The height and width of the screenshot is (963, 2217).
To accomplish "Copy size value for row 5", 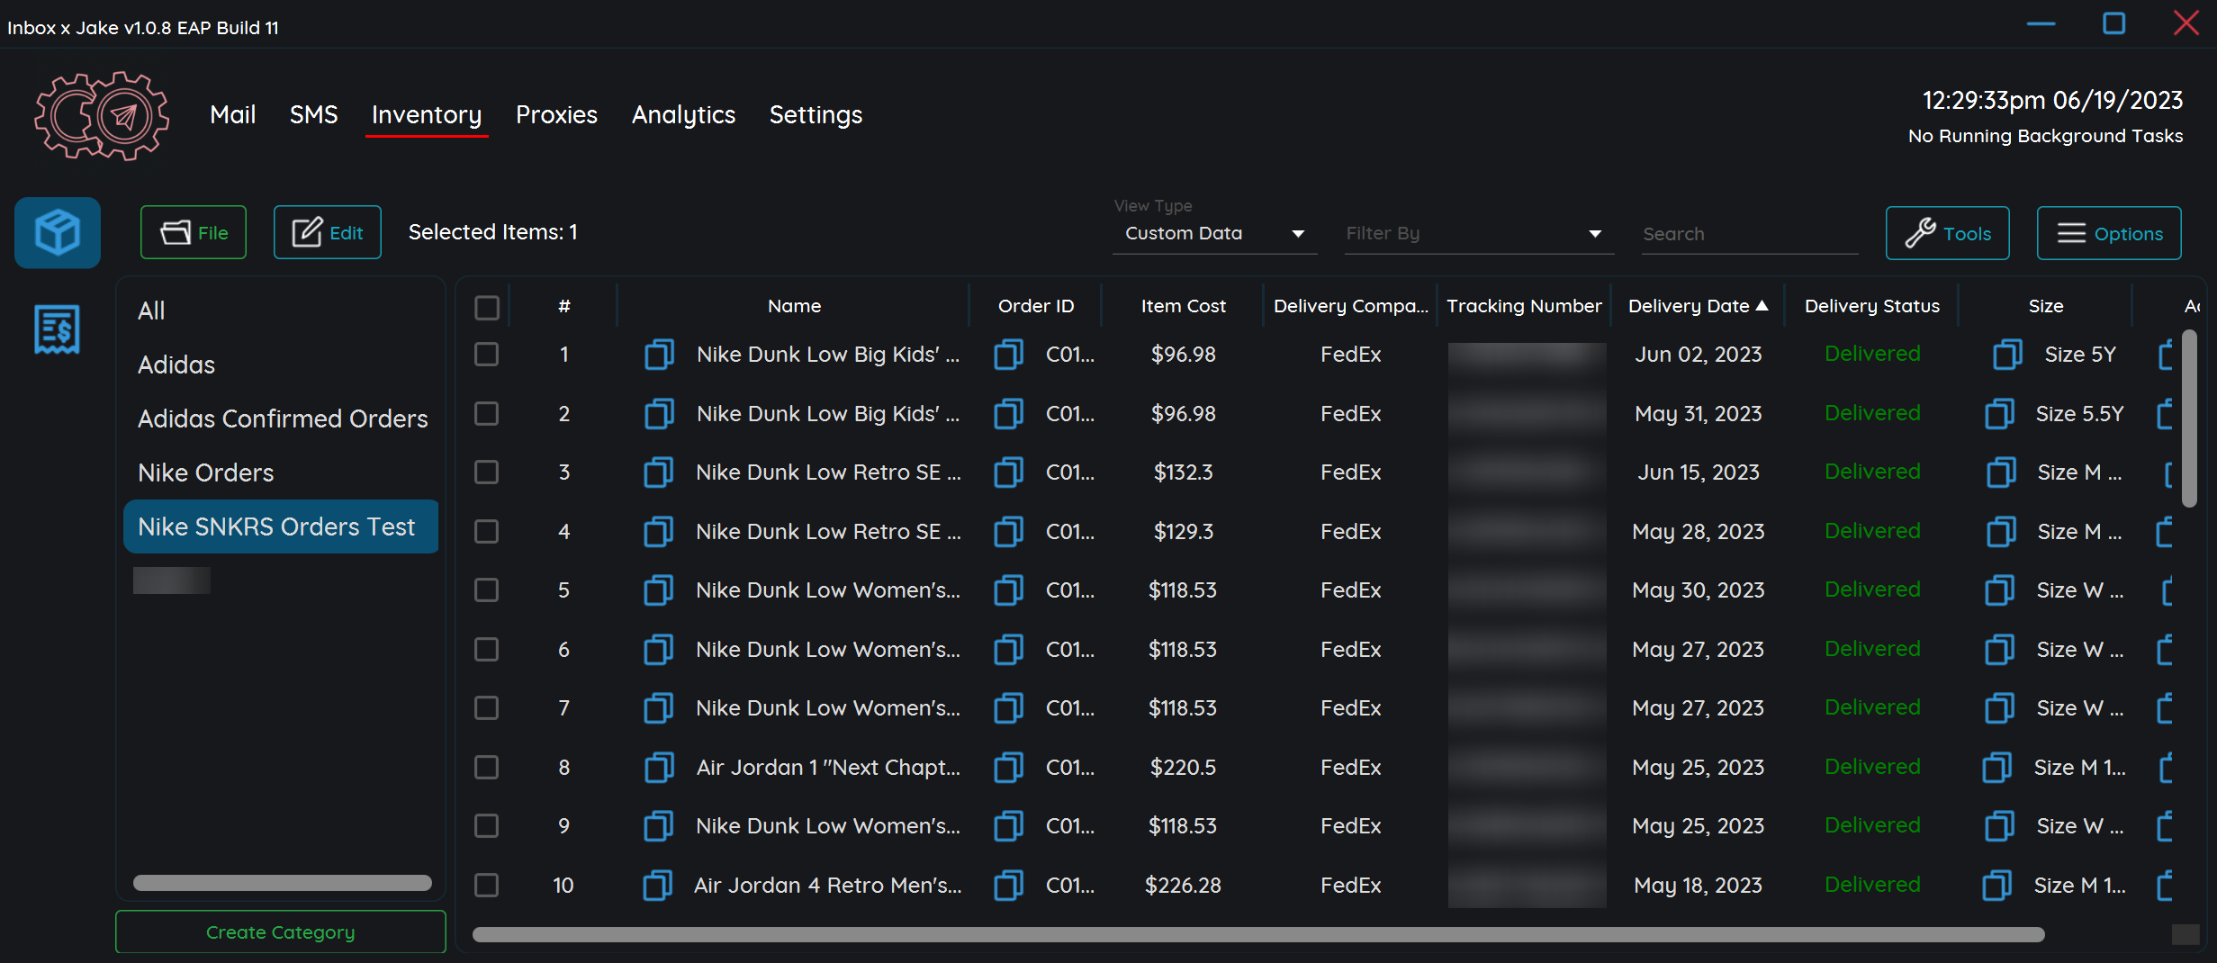I will click(x=1999, y=590).
